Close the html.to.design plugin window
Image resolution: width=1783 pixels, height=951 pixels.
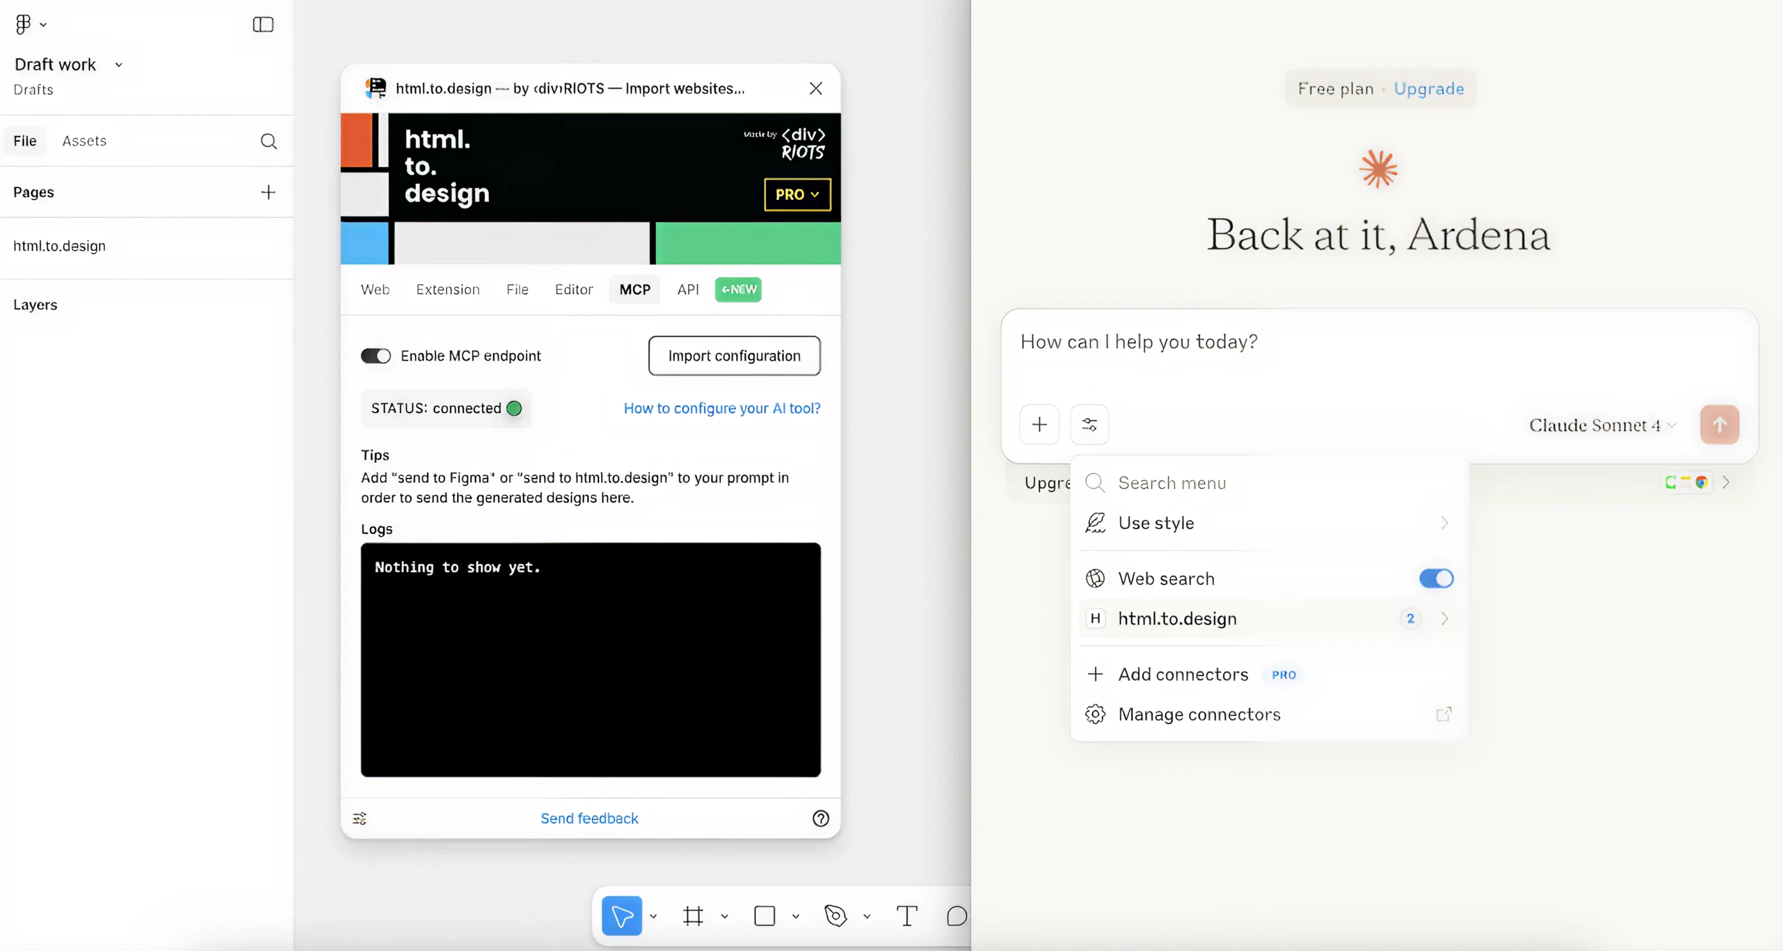(816, 89)
